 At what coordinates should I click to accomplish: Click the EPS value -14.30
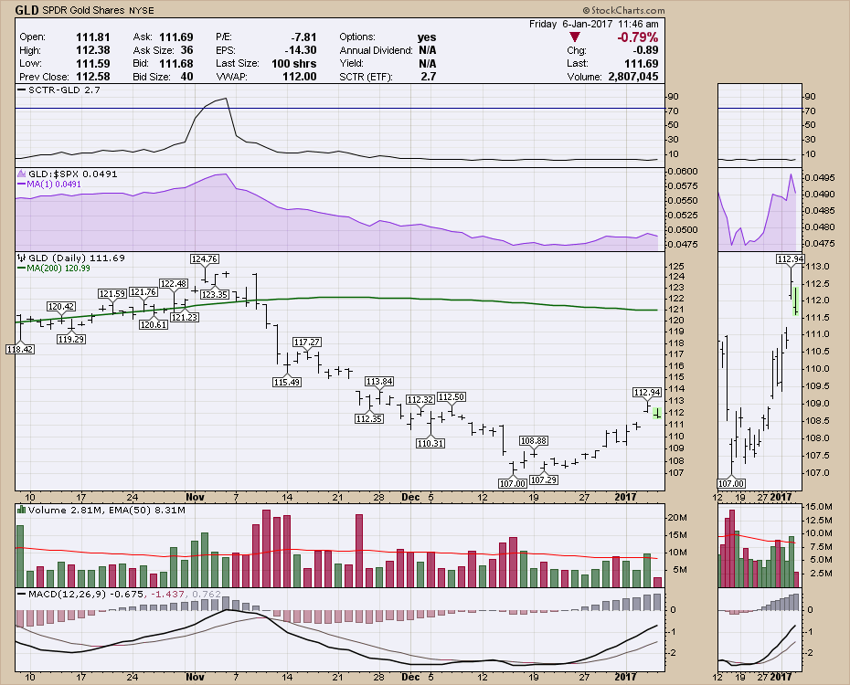301,50
